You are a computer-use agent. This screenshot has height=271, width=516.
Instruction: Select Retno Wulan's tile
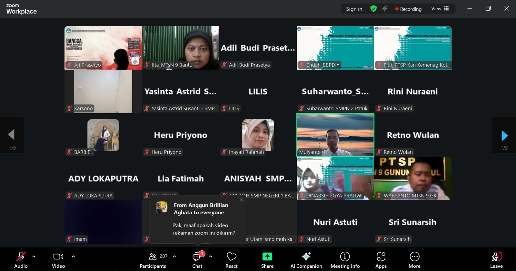pos(413,135)
